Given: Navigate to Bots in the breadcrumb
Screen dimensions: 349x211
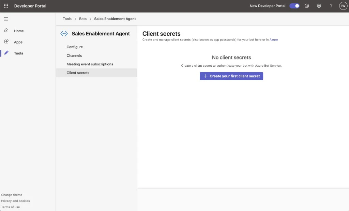Looking at the screenshot, I should (x=82, y=19).
